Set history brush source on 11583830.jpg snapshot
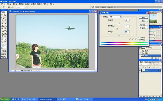Viewport: 163px width, 101px height. [x=140, y=48]
